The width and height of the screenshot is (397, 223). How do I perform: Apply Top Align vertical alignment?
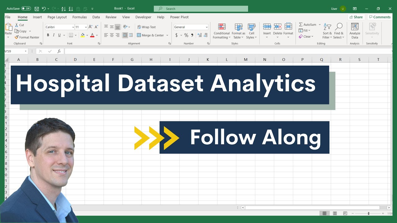[x=106, y=27]
